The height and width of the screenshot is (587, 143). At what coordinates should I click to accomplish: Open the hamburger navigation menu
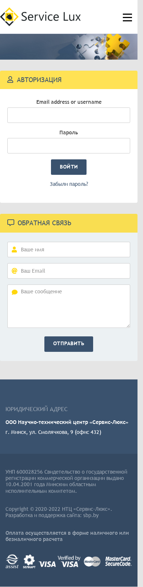point(127,17)
